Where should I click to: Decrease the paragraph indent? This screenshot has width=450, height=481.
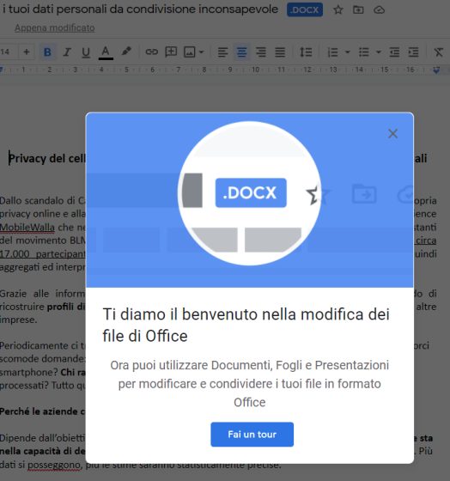tap(394, 52)
